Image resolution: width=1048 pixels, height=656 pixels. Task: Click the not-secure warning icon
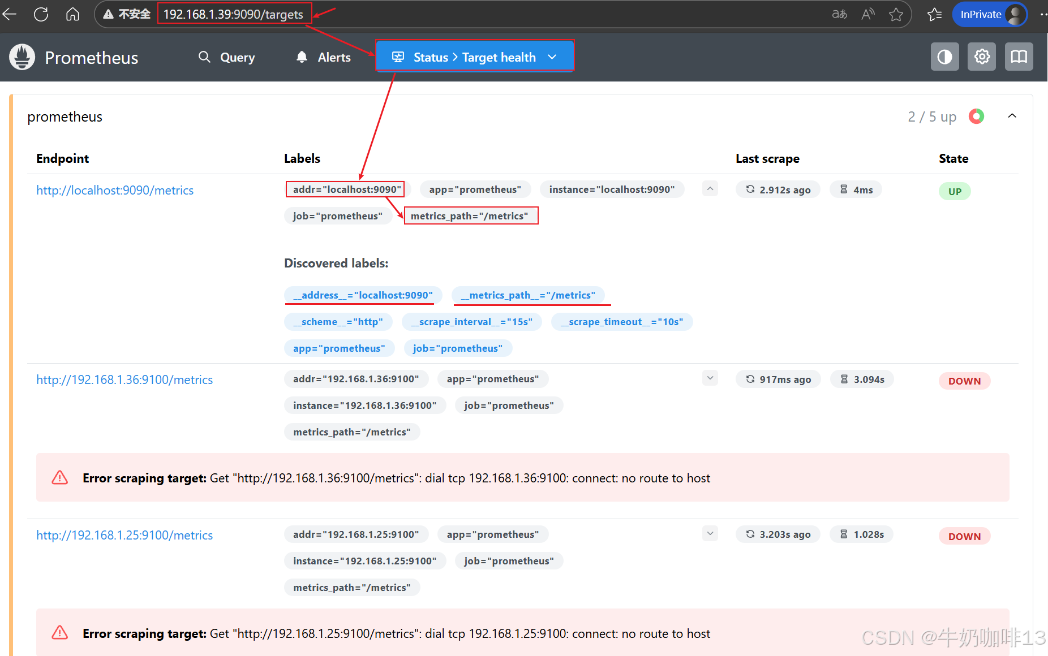coord(109,14)
